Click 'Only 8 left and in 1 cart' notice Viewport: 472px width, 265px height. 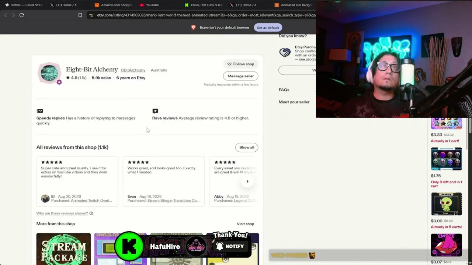point(446,184)
